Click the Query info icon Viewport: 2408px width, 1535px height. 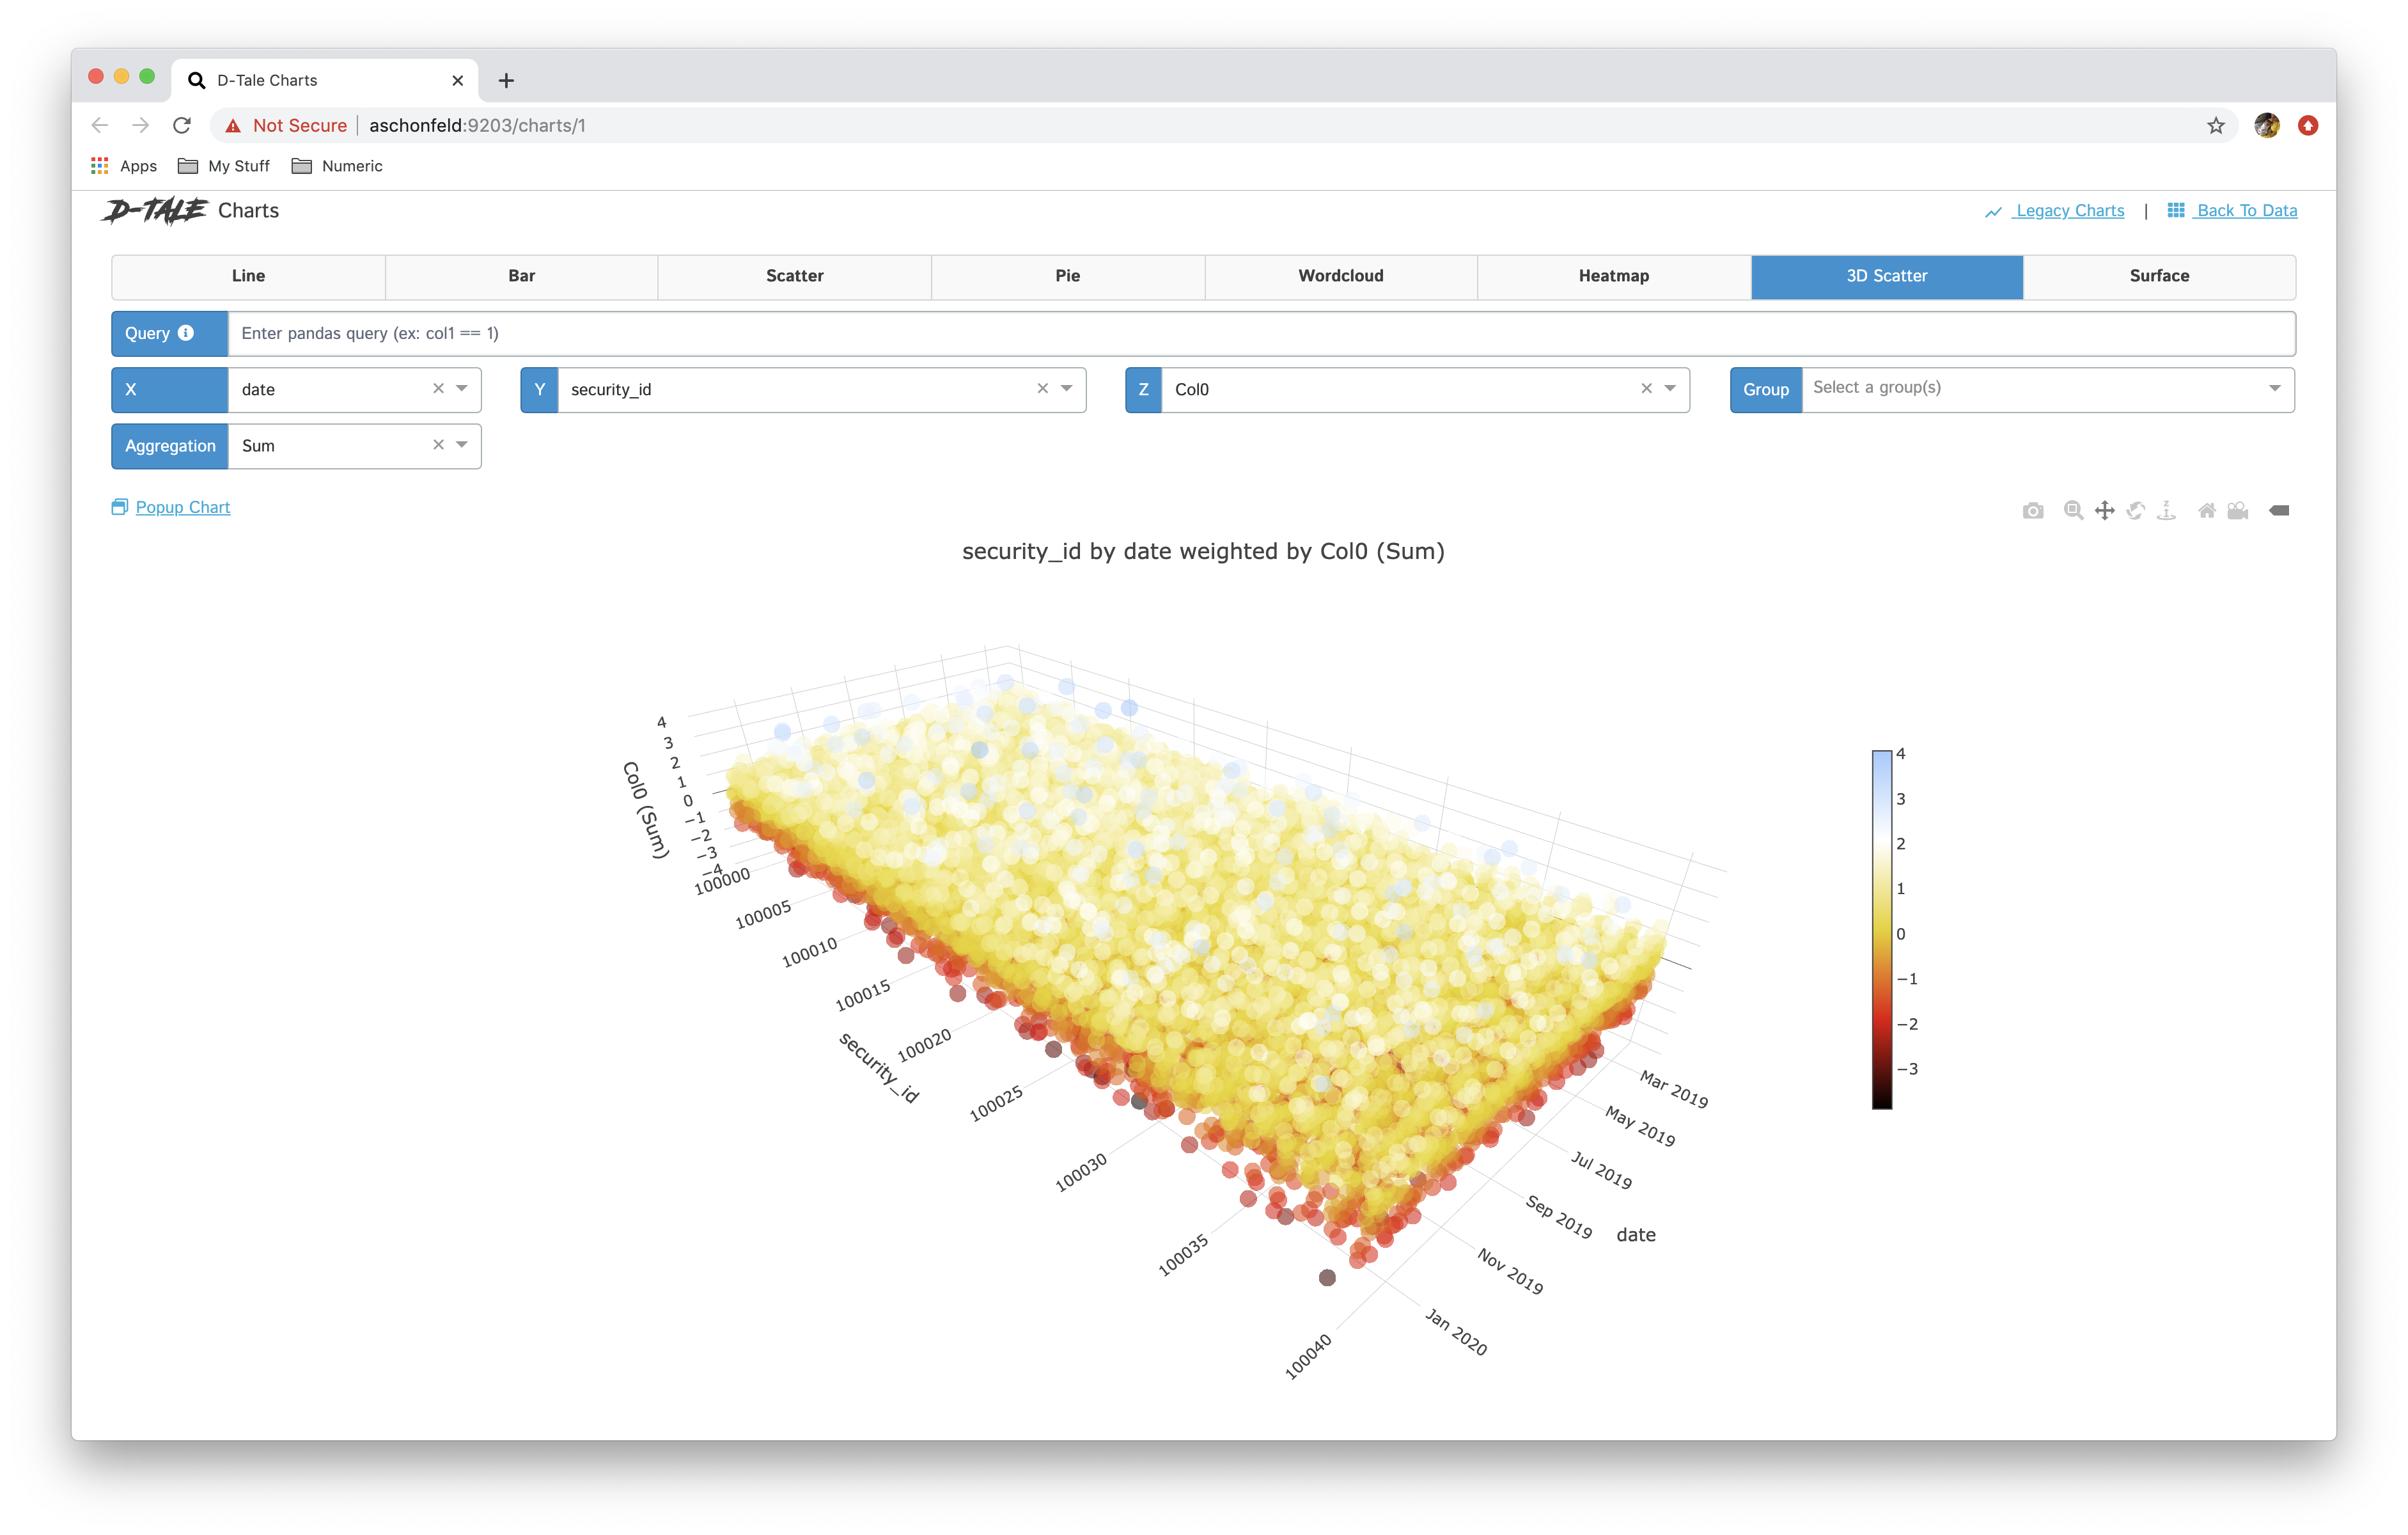click(x=186, y=333)
